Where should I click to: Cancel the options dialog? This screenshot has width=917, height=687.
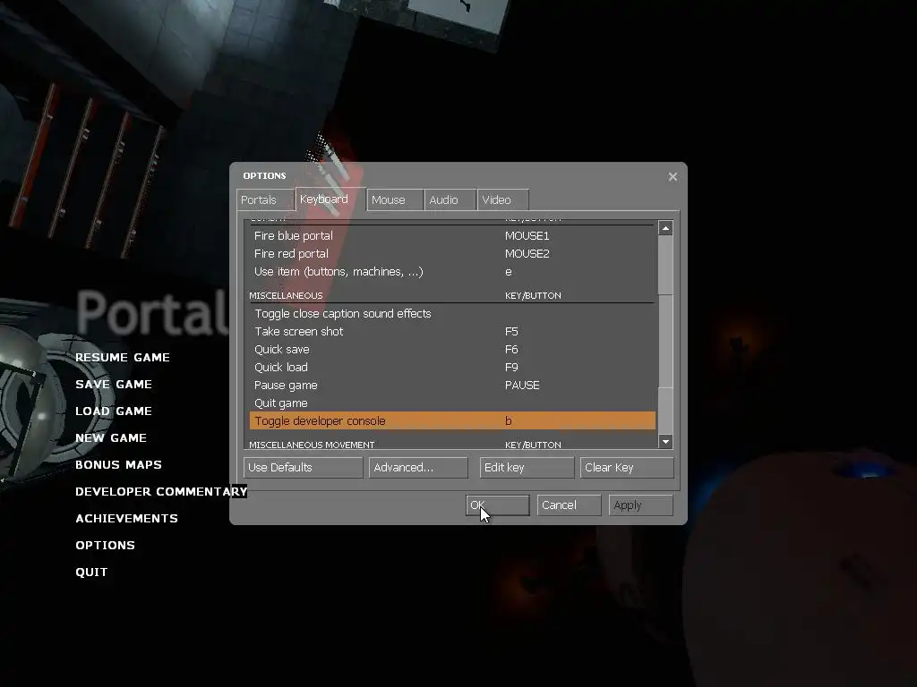click(569, 505)
